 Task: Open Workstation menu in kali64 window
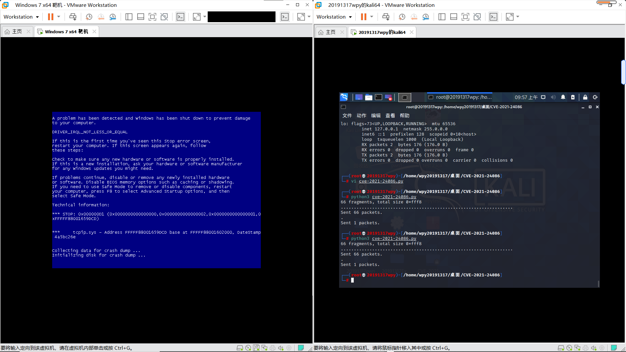[x=334, y=17]
